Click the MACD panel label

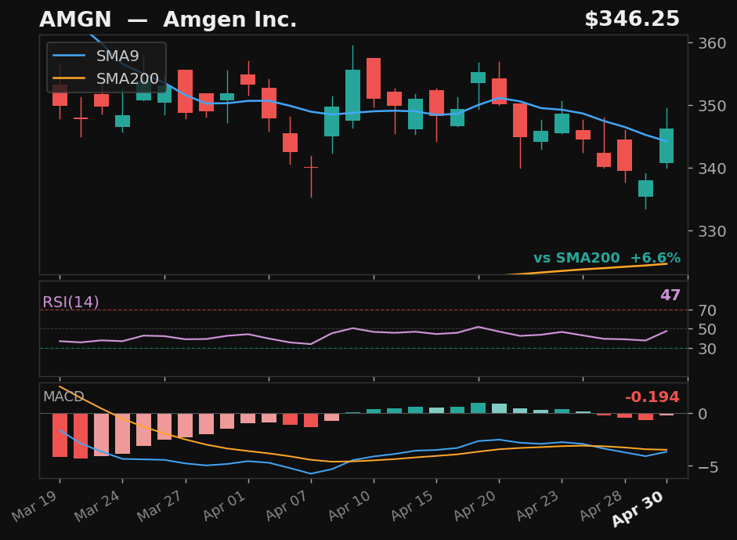click(63, 397)
